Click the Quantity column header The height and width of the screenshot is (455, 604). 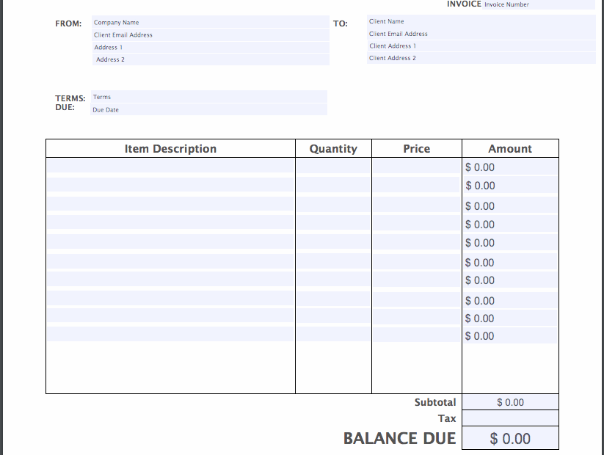[x=333, y=148]
